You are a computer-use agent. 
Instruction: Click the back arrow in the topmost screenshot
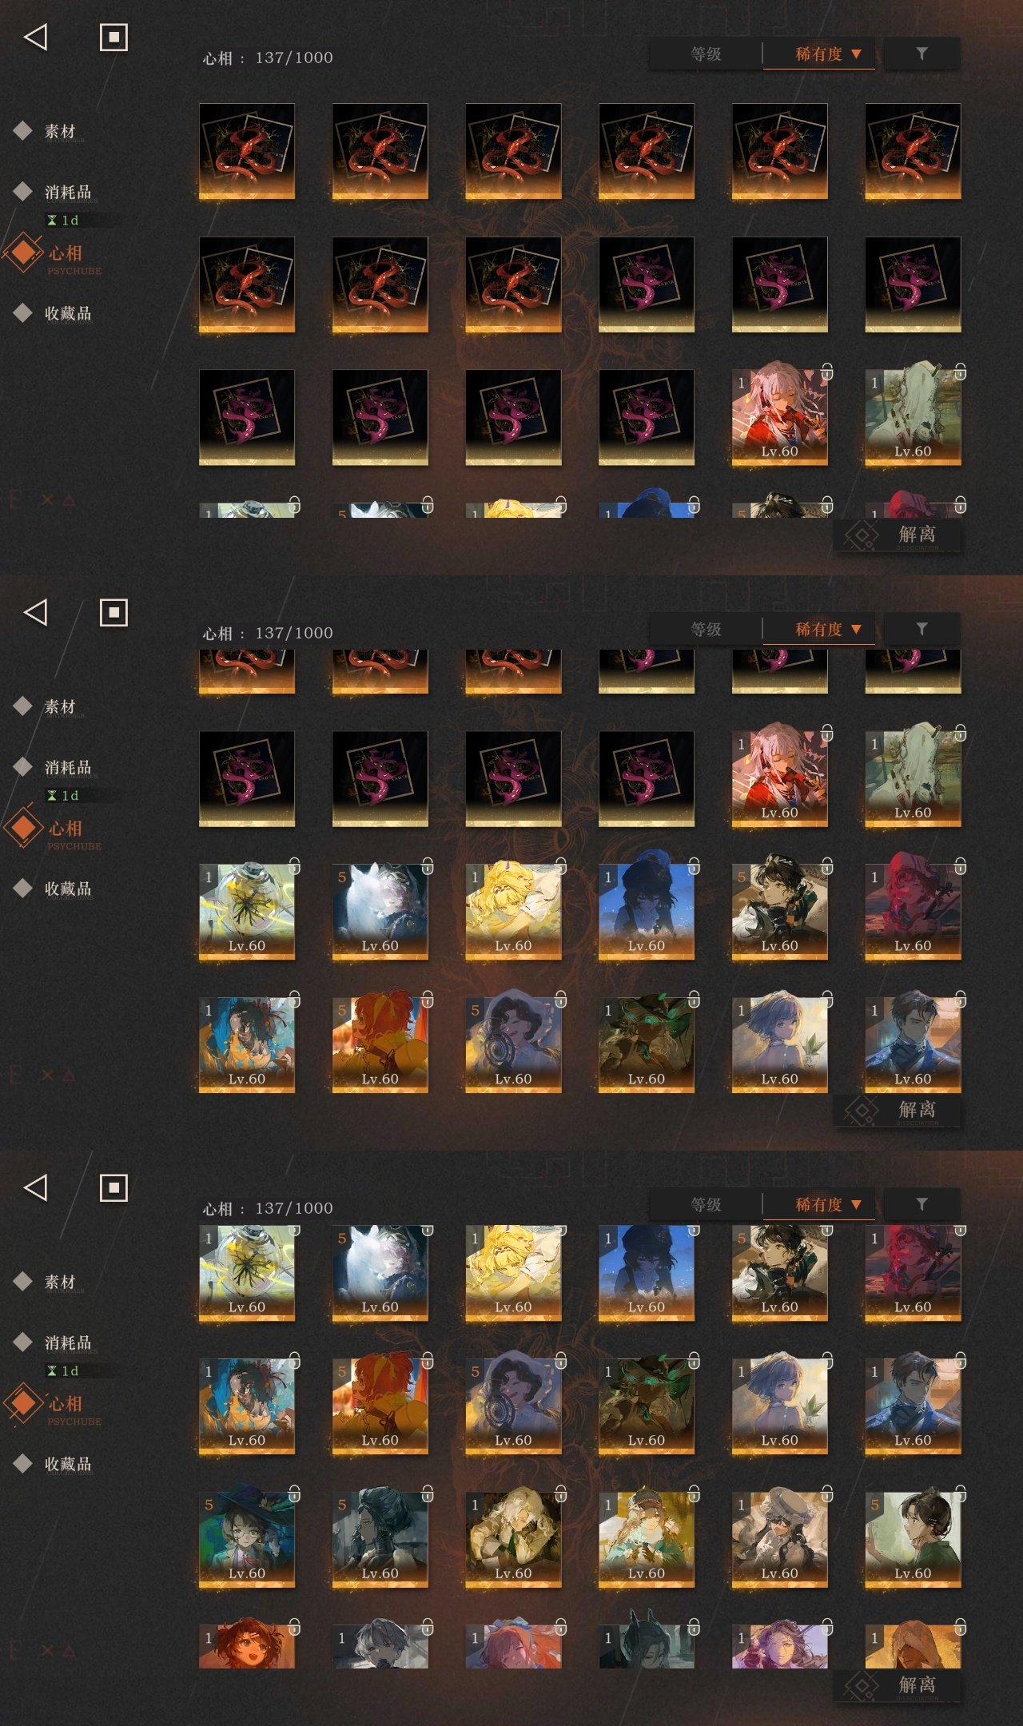point(36,37)
